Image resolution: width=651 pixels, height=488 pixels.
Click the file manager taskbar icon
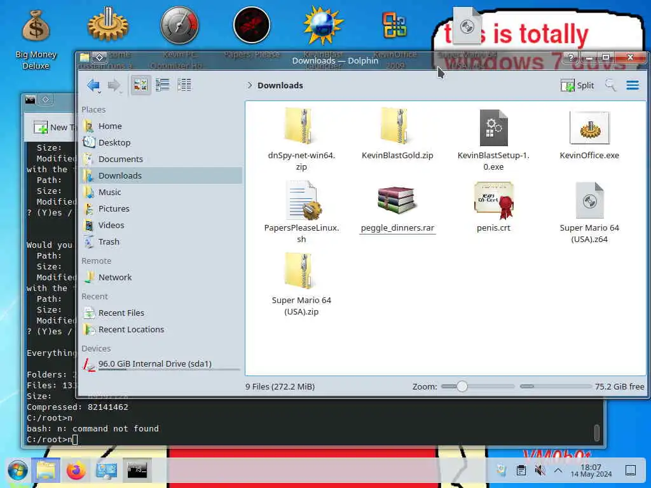(46, 470)
